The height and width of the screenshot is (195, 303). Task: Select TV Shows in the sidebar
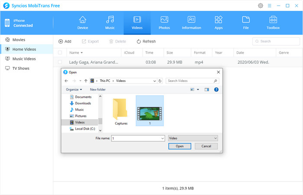(27, 68)
